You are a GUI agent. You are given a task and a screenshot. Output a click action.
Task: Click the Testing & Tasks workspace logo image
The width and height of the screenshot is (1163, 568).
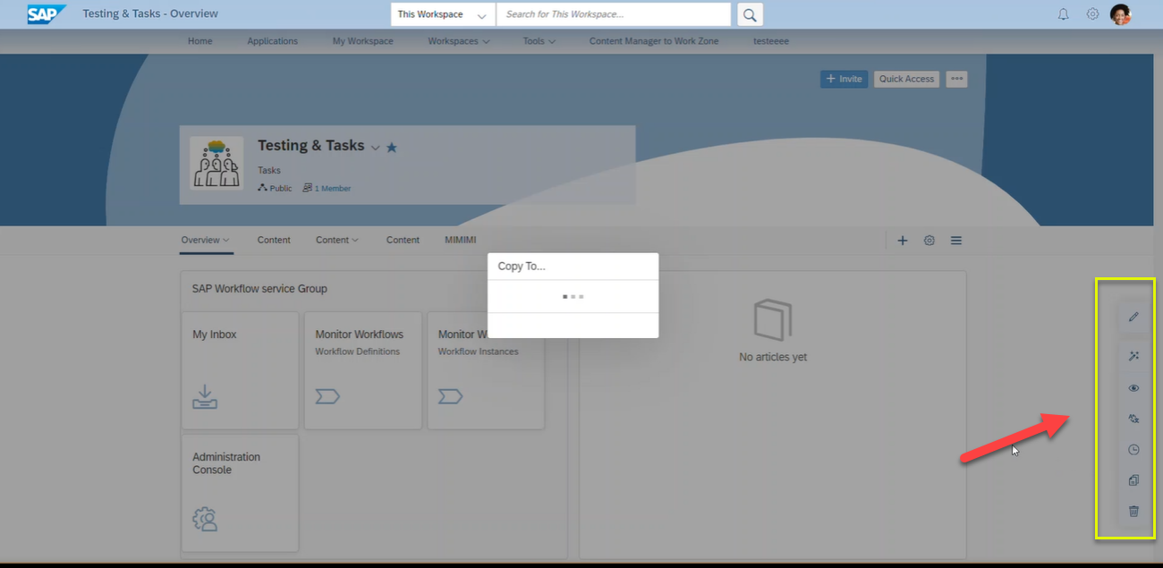[216, 163]
